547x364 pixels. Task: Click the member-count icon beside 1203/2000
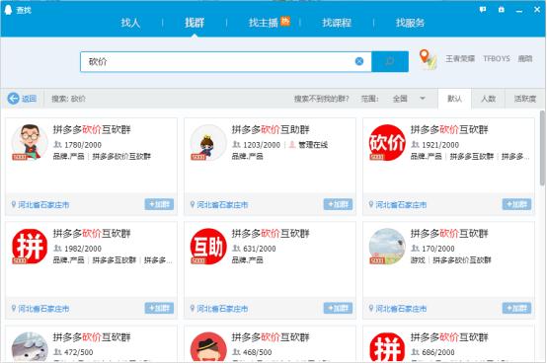(x=236, y=144)
